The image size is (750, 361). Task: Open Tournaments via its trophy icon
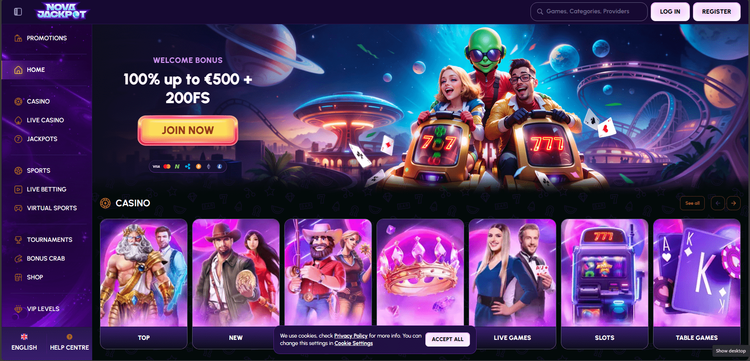(x=18, y=239)
